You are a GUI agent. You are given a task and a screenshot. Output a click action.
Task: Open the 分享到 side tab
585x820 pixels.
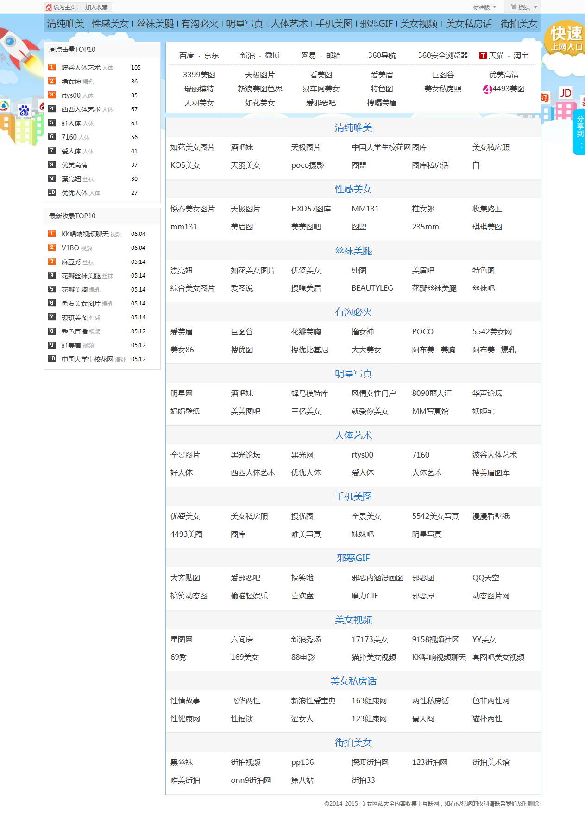click(x=579, y=132)
